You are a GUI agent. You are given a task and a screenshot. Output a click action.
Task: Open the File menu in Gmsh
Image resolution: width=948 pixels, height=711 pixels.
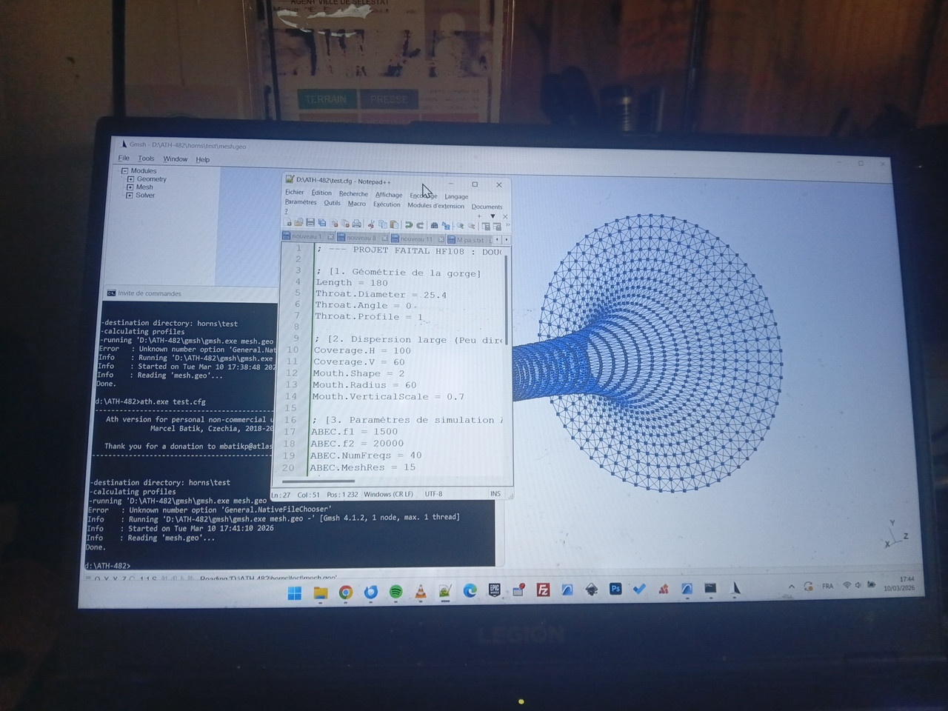point(124,158)
